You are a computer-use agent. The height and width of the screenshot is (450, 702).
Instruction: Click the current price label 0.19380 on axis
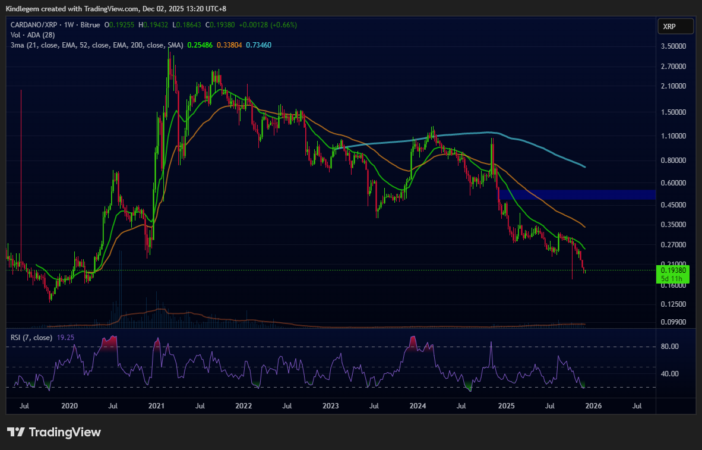tap(673, 270)
